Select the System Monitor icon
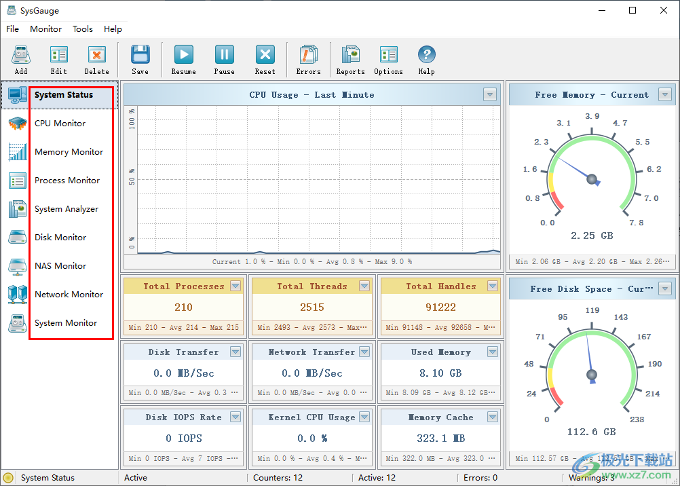 18,323
